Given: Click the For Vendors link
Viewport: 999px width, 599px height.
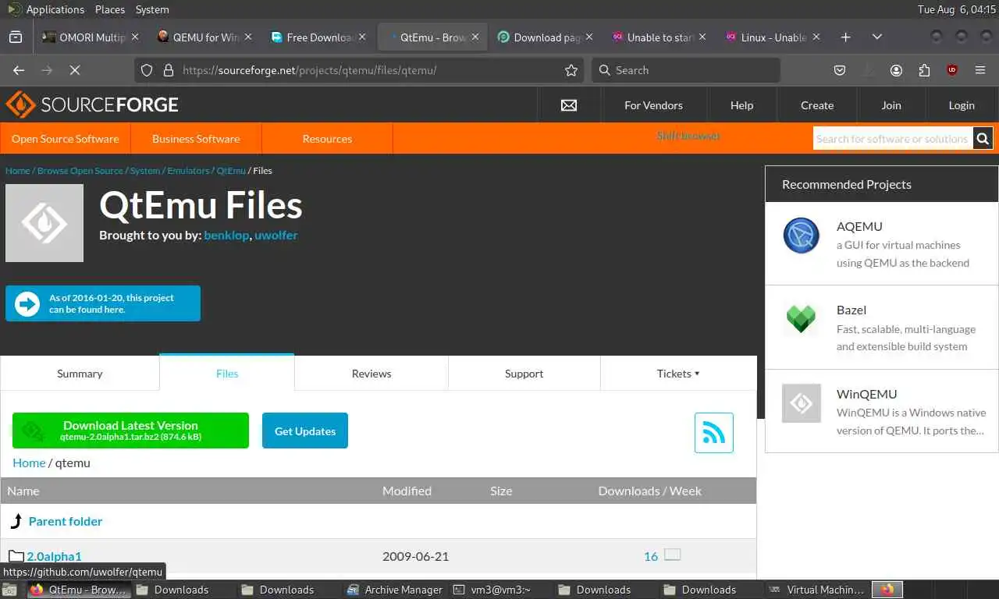Looking at the screenshot, I should click(653, 105).
